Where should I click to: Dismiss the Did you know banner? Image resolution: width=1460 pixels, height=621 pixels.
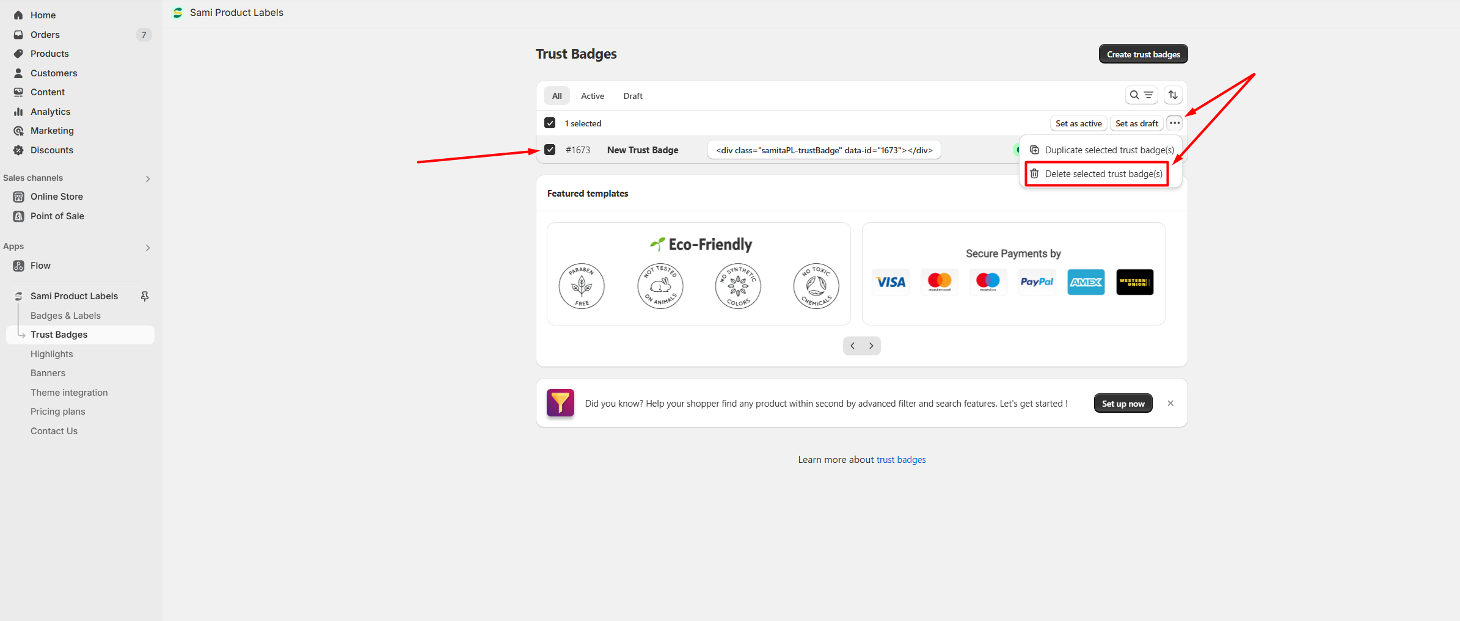tap(1170, 403)
